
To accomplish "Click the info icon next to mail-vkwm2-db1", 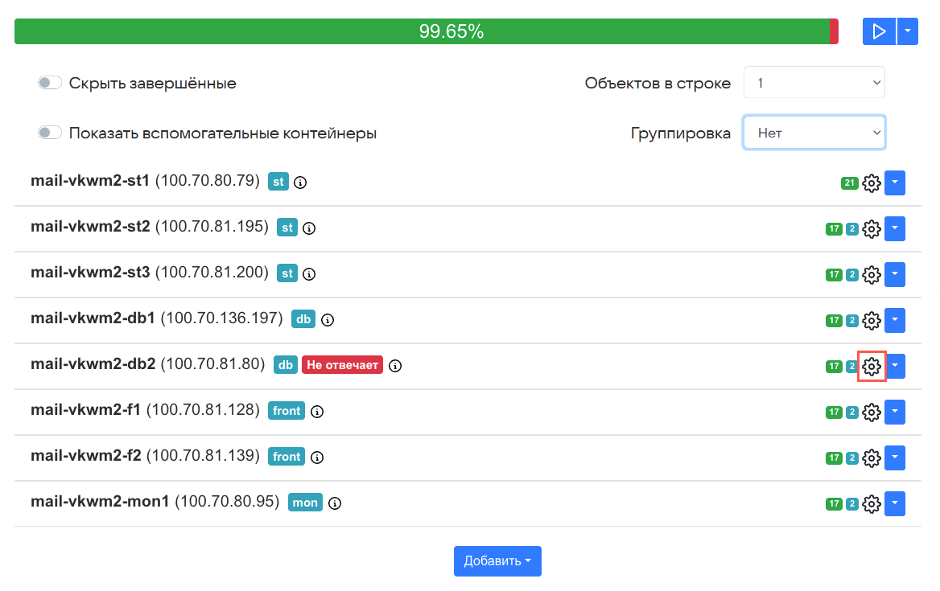I will pyautogui.click(x=328, y=320).
